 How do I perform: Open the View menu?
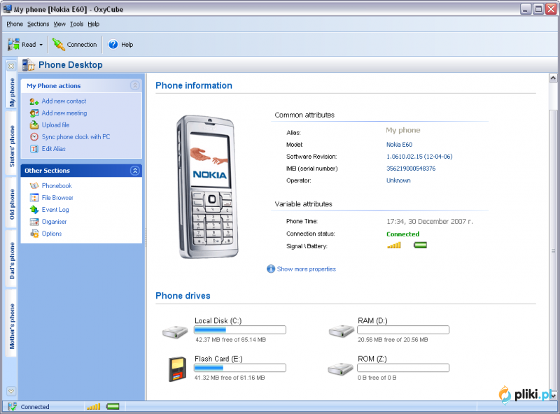click(x=59, y=24)
